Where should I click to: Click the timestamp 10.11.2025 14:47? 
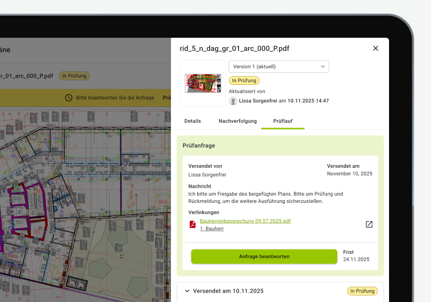pyautogui.click(x=308, y=101)
